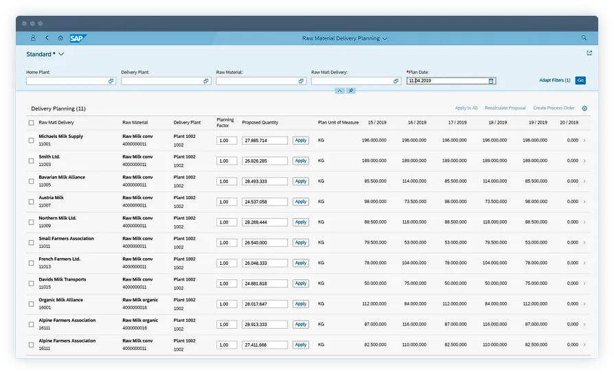This screenshot has height=374, width=614.
Task: Expand the Standard view variant dropdown
Action: pos(61,54)
